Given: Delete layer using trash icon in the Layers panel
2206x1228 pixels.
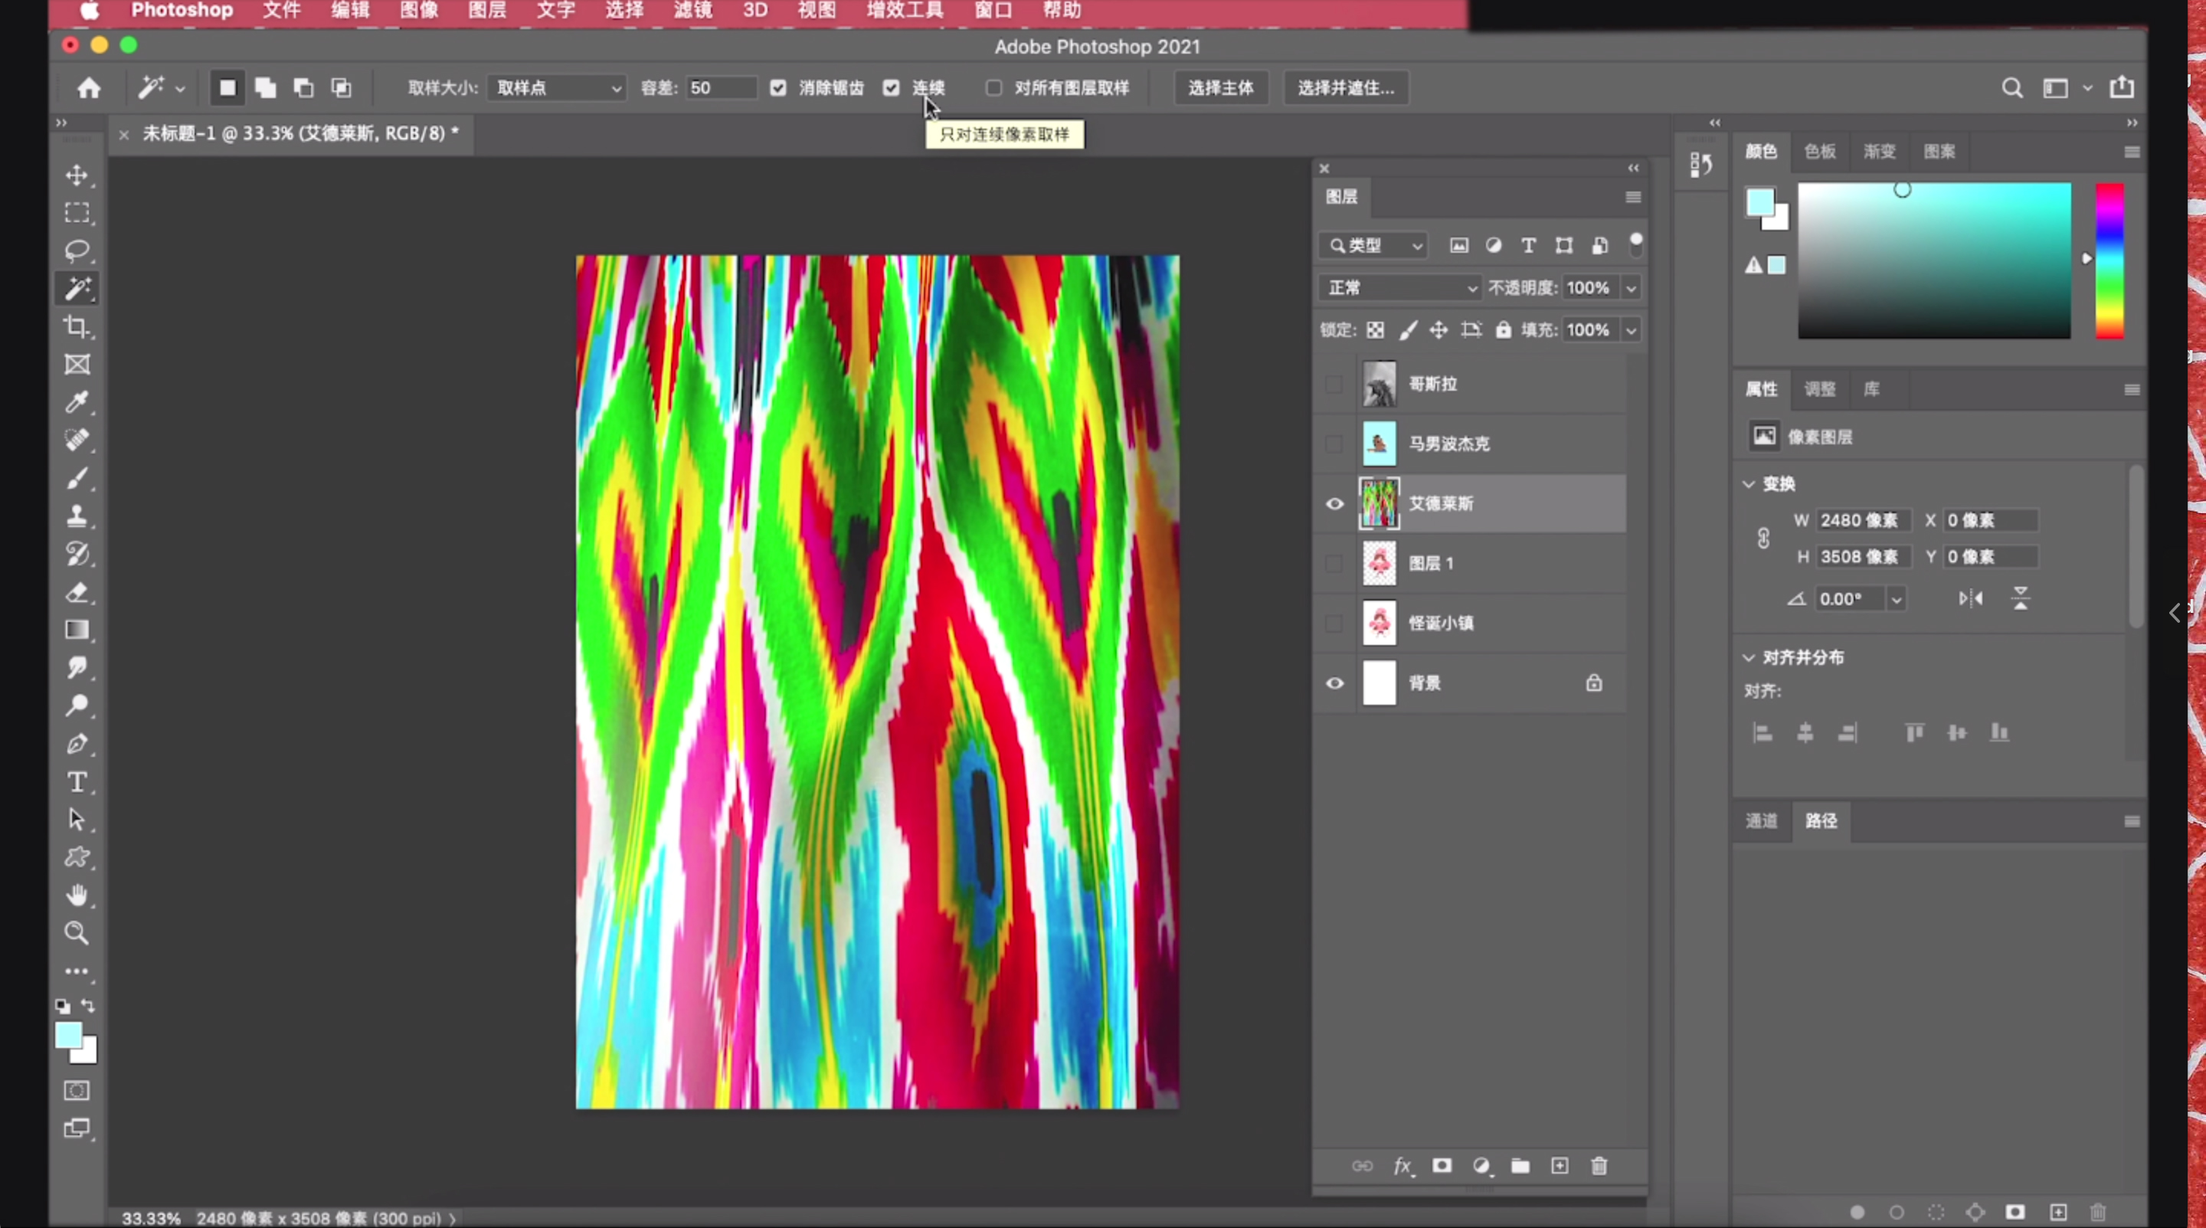Looking at the screenshot, I should coord(1599,1165).
